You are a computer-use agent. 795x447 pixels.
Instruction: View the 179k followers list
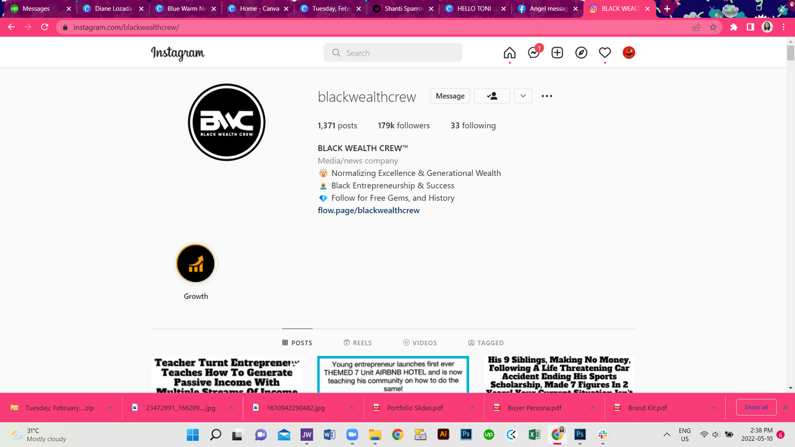pyautogui.click(x=404, y=126)
